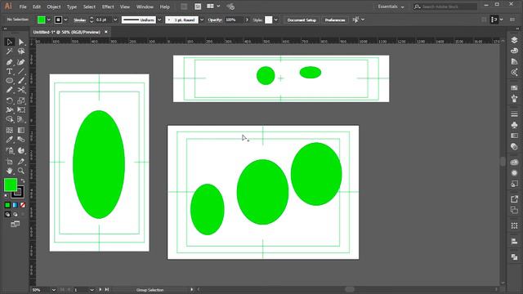523x294 pixels.
Task: Open the 3 pt. Round brush definition dropdown
Action: pos(202,20)
